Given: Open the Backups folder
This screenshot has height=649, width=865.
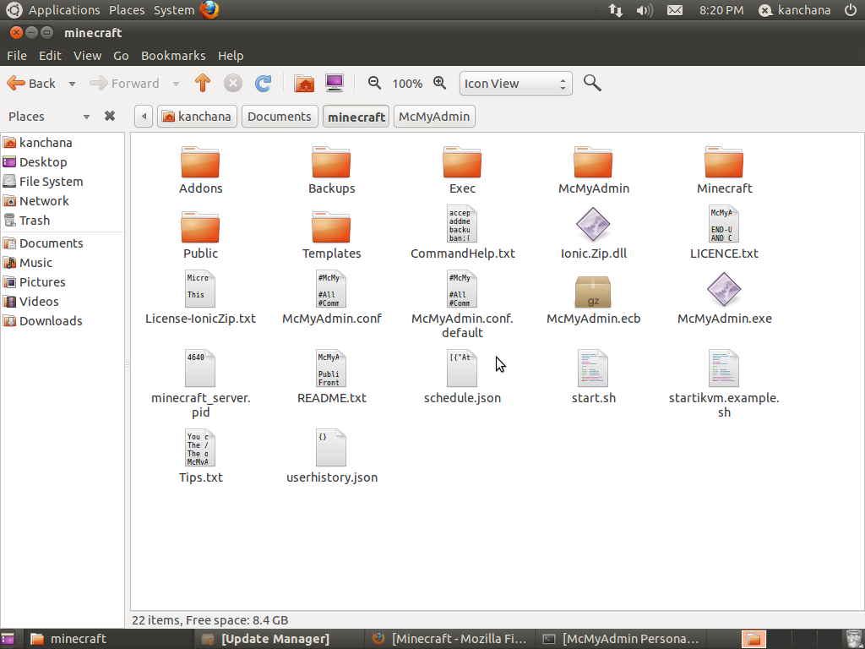Looking at the screenshot, I should point(331,171).
